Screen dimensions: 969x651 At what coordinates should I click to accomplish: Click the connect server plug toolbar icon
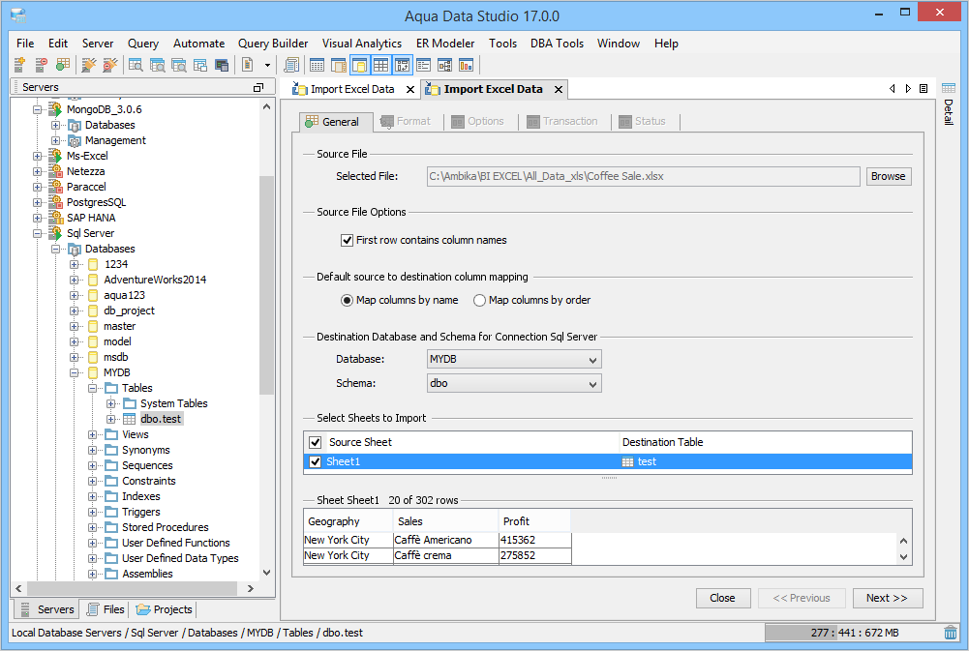88,64
